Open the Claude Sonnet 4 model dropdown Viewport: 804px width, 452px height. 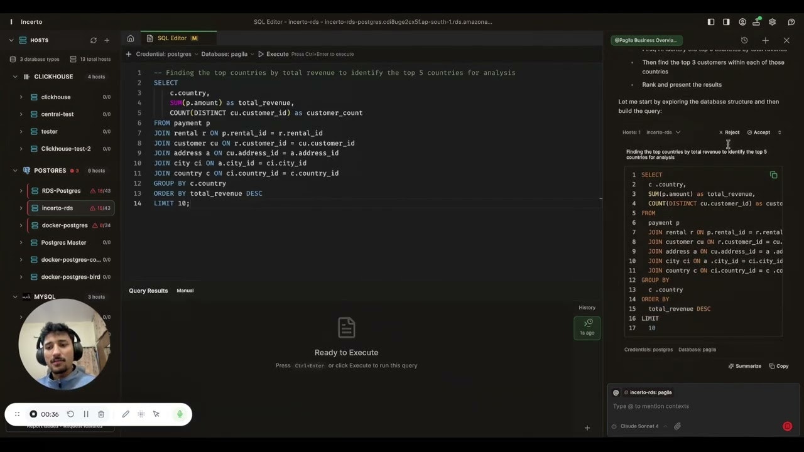pos(643,426)
